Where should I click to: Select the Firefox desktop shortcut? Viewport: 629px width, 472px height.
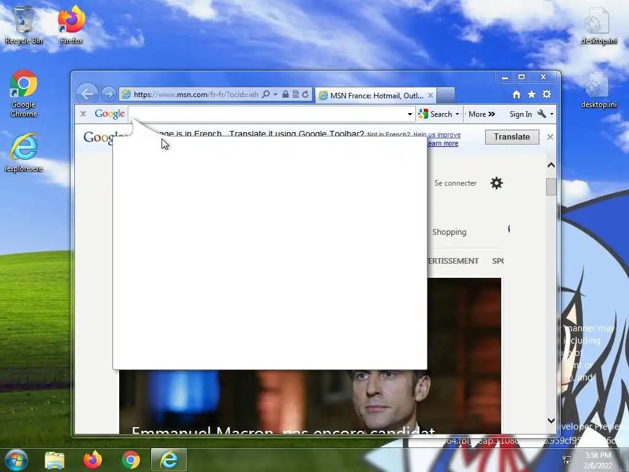tap(71, 25)
